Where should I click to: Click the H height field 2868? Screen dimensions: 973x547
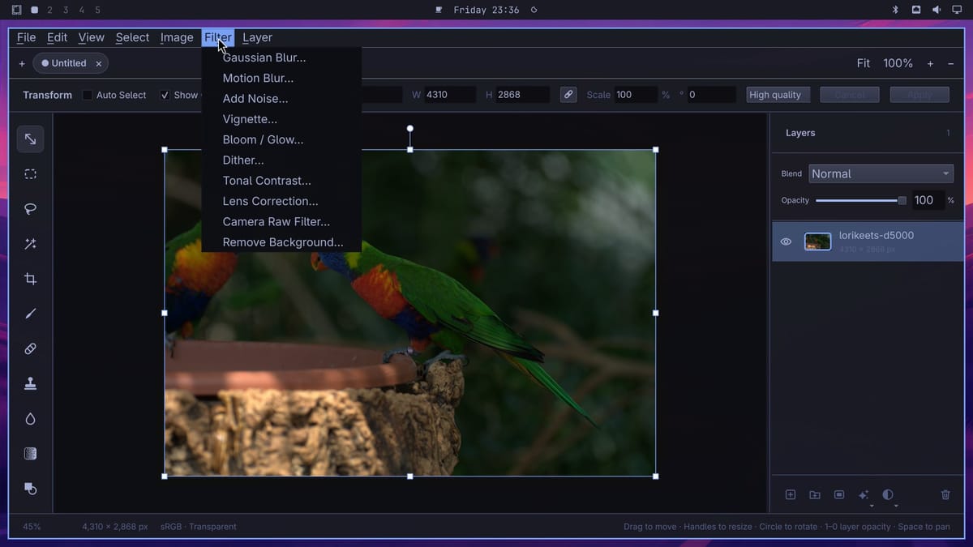522,95
